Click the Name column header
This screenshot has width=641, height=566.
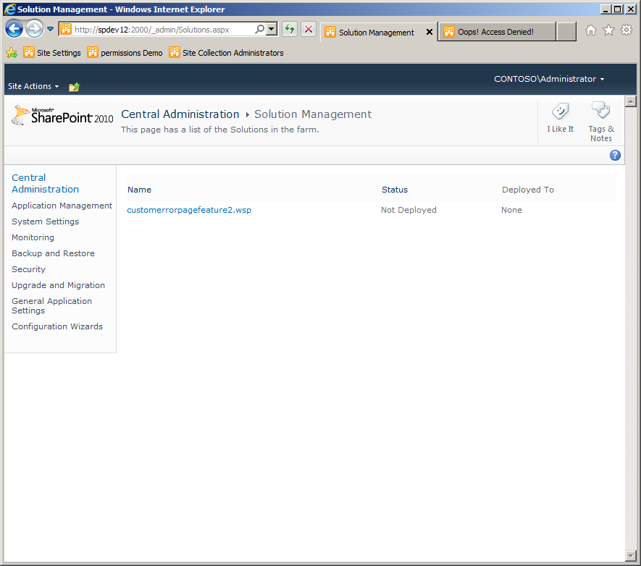139,190
